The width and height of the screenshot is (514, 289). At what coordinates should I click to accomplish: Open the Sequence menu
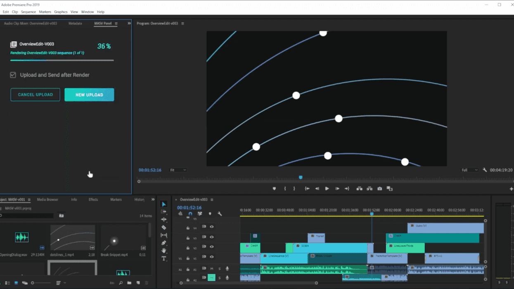point(28,12)
